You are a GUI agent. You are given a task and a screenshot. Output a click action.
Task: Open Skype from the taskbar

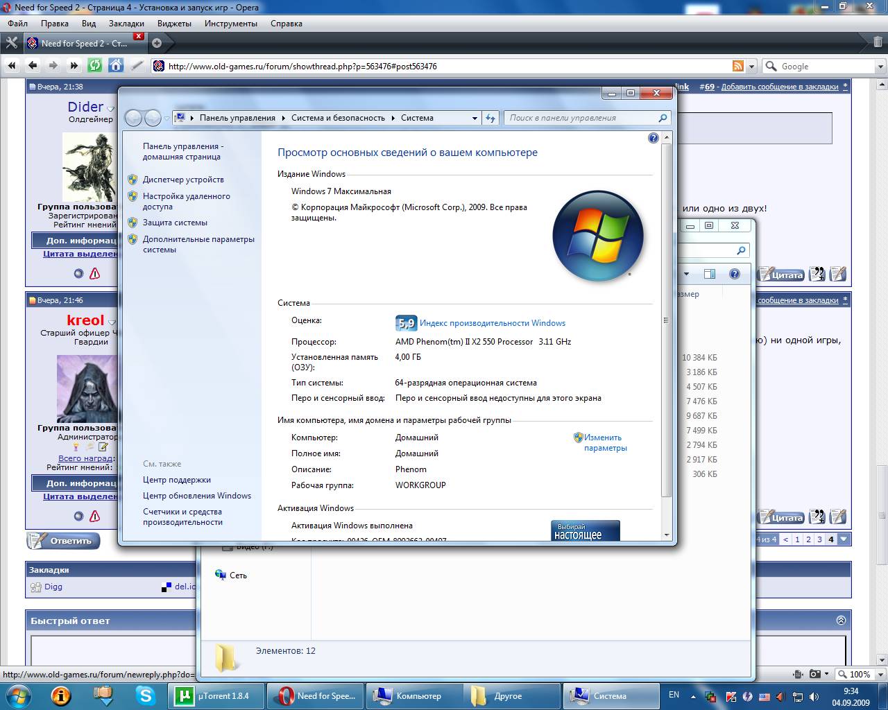point(146,695)
